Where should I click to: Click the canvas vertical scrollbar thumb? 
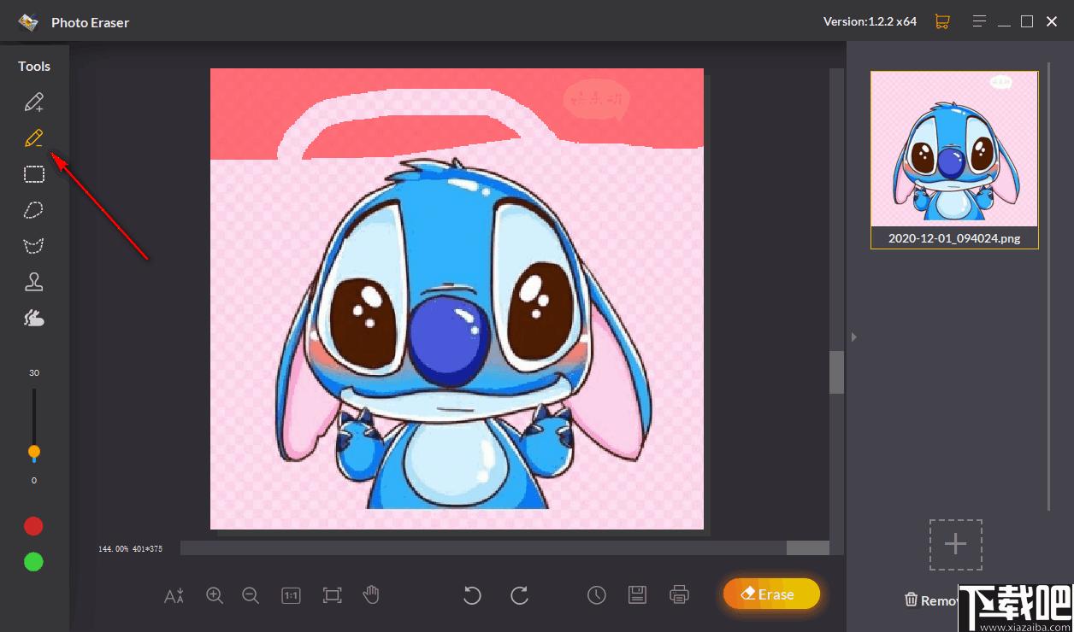click(836, 372)
